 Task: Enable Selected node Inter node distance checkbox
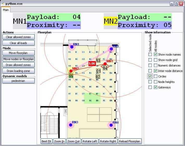(x=150, y=71)
